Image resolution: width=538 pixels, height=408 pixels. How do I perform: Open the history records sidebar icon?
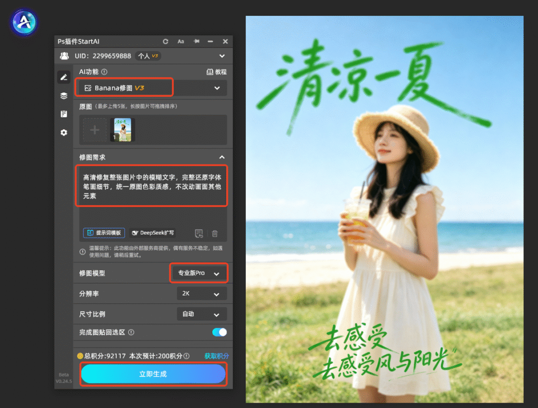tap(64, 114)
